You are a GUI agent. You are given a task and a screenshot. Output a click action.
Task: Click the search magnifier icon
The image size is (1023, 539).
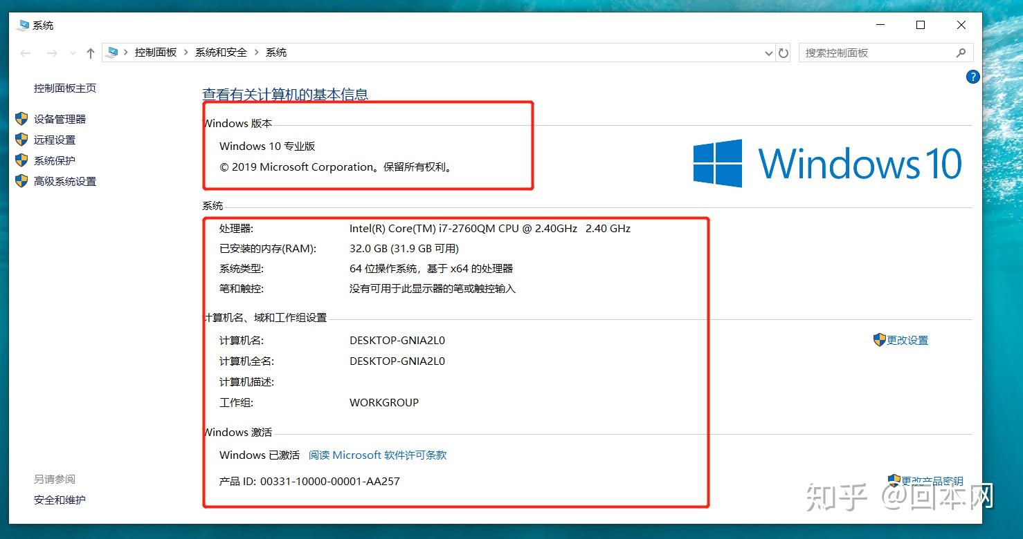click(x=961, y=53)
